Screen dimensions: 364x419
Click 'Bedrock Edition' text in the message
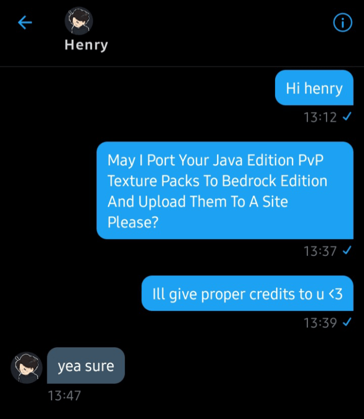275,181
